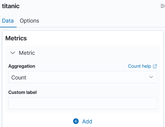Focus the Custom label input field

pyautogui.click(x=83, y=103)
